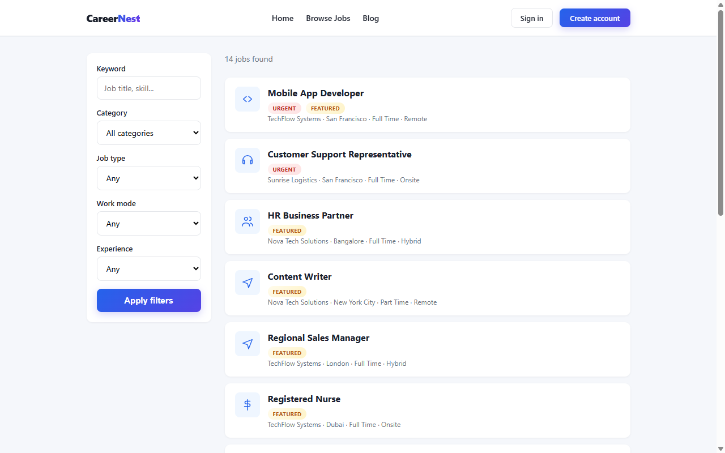Click 'Sunrise Logistics · San Francisco · Full Time · Onsite'
This screenshot has width=725, height=453.
[x=343, y=180]
